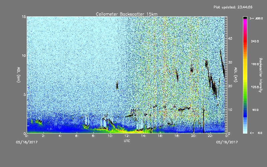Click the 10 kft tick label
Screen dimensions: 267x167
tap(230, 110)
